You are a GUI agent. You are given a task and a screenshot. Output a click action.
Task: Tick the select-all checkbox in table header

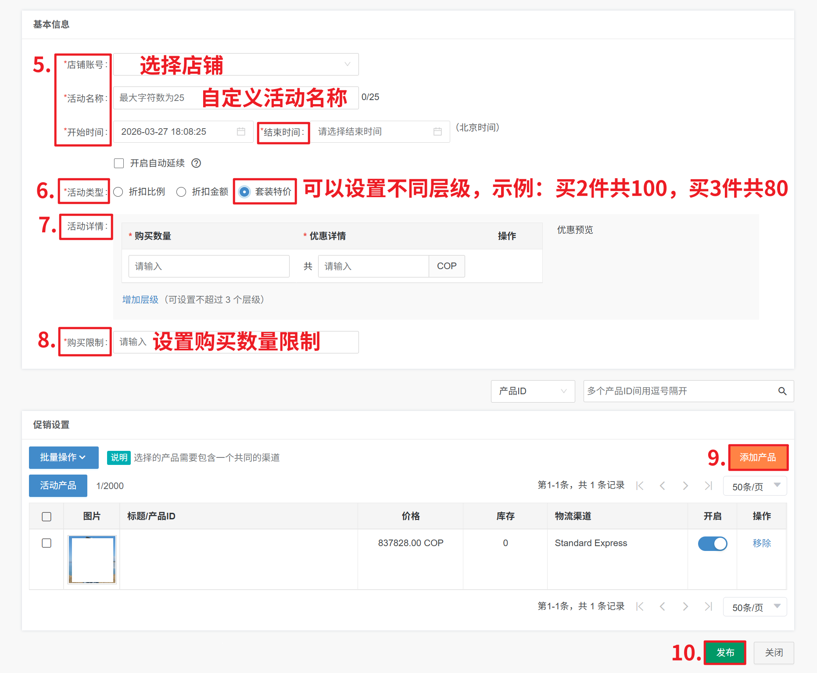pyautogui.click(x=47, y=516)
